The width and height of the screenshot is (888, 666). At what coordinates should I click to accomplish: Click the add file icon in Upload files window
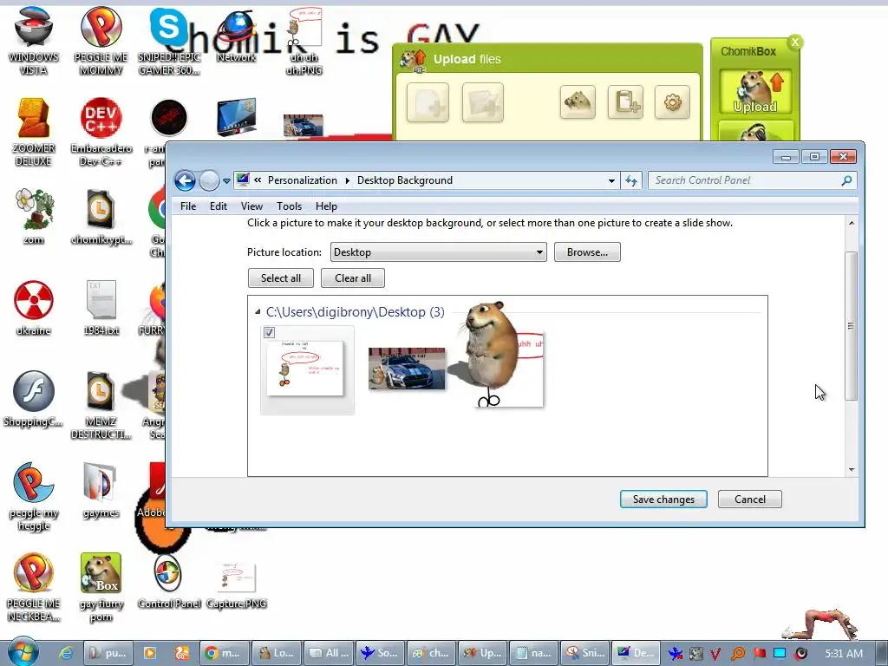pos(428,102)
